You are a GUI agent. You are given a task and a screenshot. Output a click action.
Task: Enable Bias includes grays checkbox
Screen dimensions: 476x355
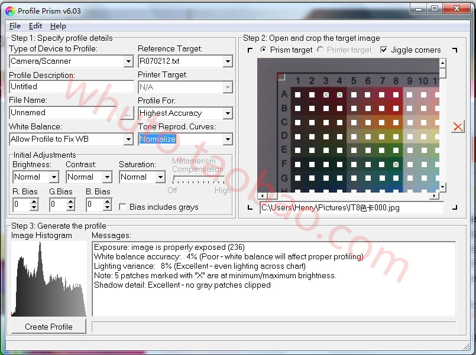click(122, 207)
